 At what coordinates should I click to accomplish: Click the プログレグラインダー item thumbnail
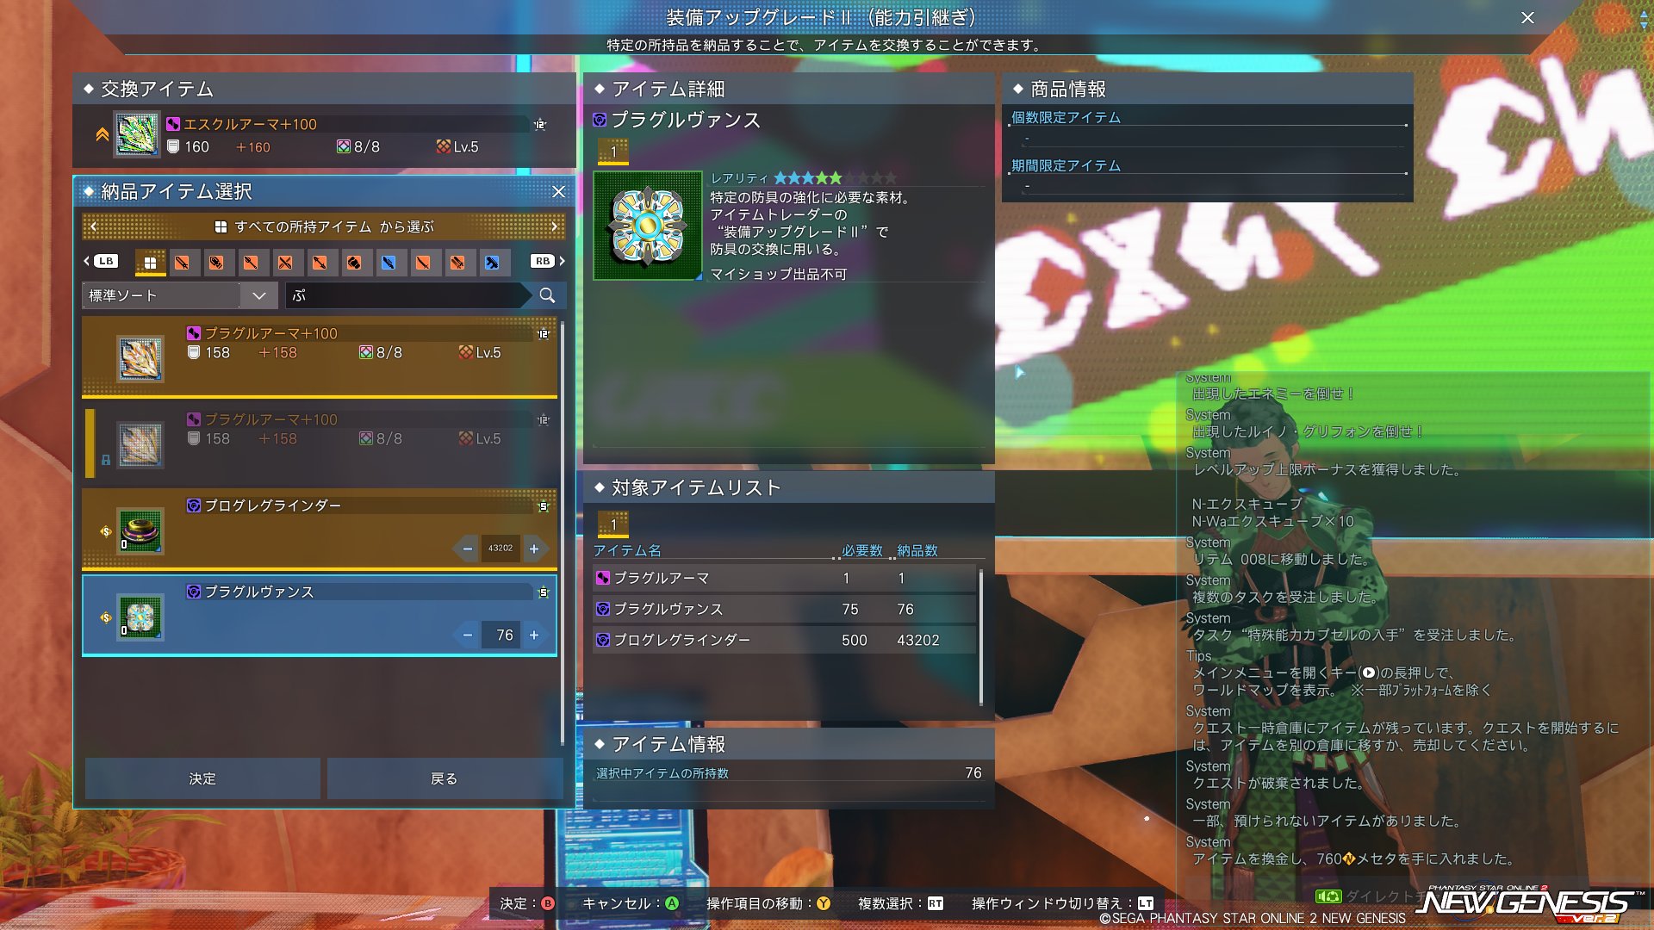[x=140, y=530]
